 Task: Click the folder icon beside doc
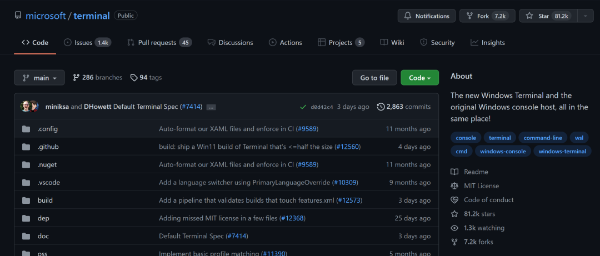pyautogui.click(x=26, y=236)
